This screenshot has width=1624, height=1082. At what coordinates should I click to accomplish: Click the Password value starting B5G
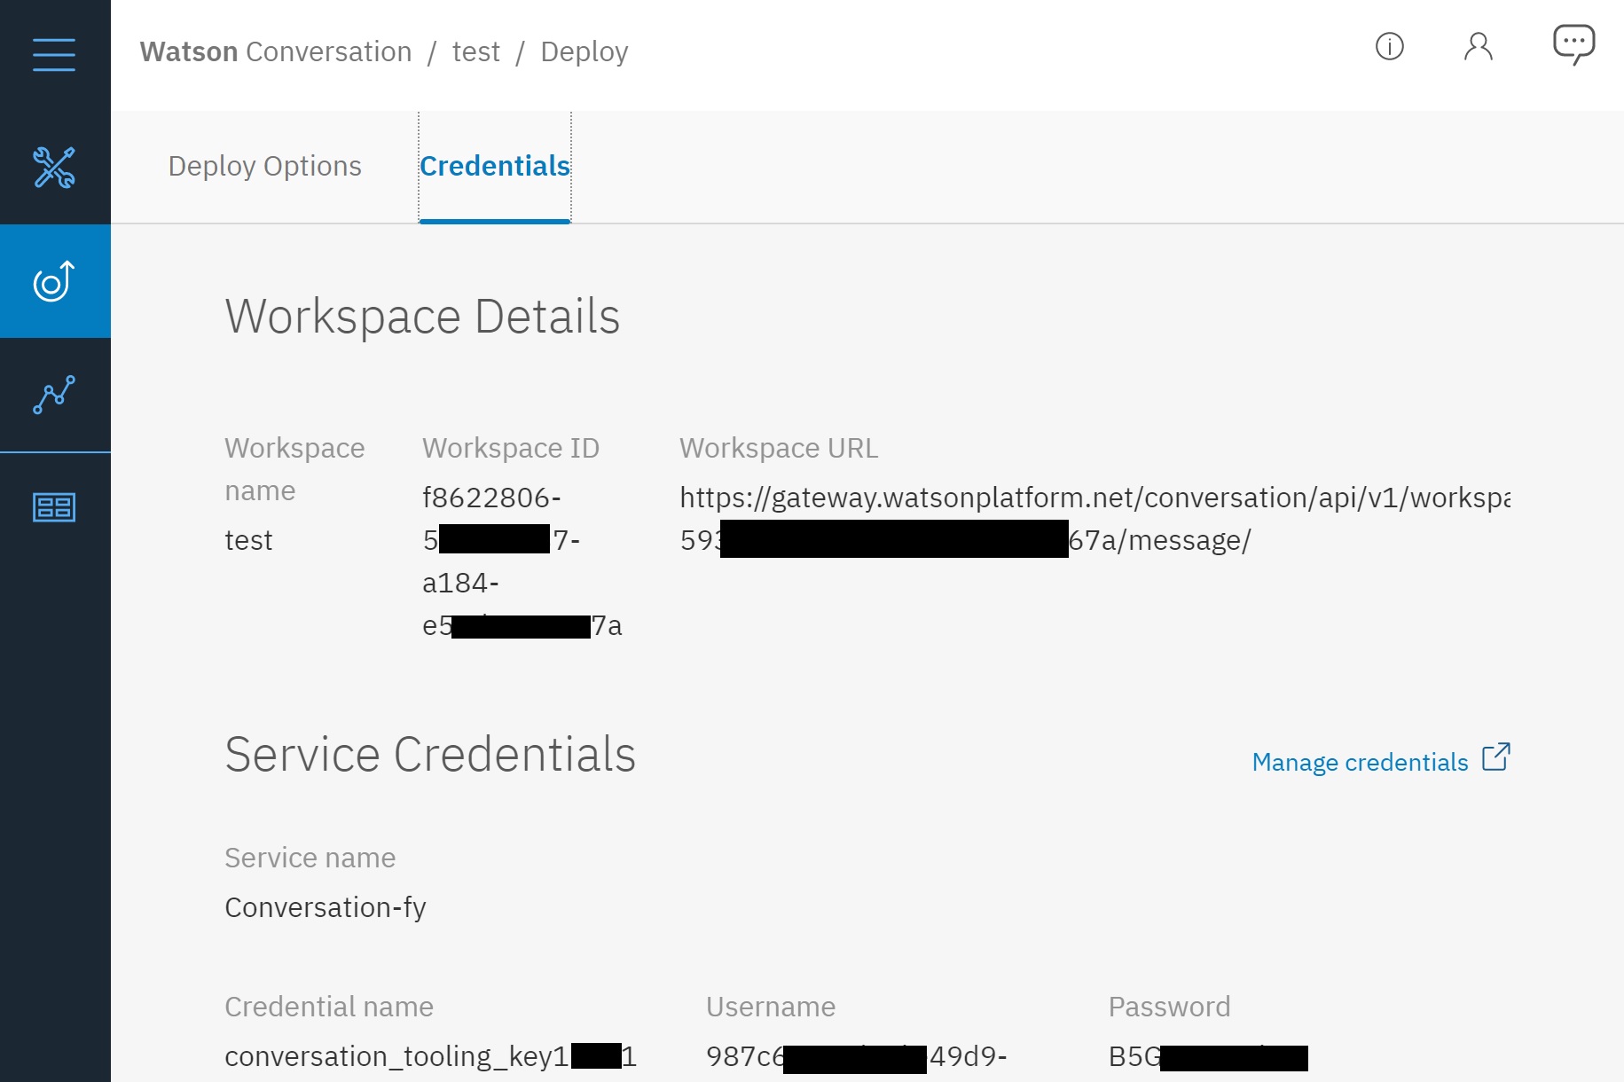click(1207, 1056)
